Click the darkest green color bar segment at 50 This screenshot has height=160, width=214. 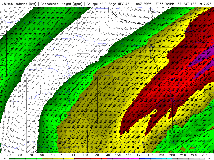coord(12,159)
